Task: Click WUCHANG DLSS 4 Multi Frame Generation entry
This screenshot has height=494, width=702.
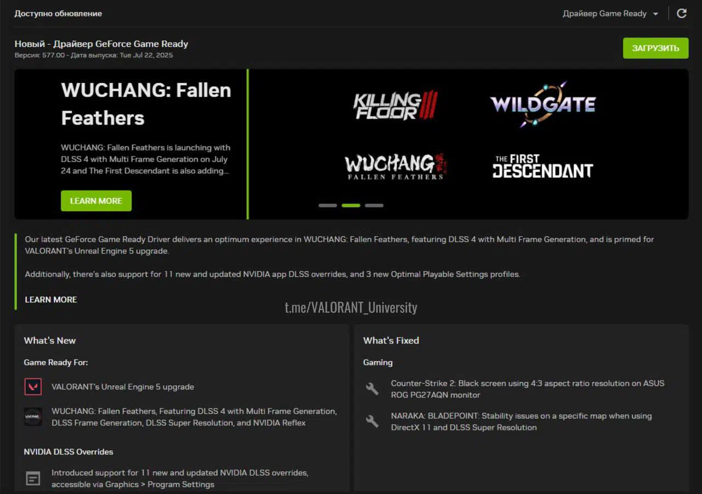Action: point(194,417)
